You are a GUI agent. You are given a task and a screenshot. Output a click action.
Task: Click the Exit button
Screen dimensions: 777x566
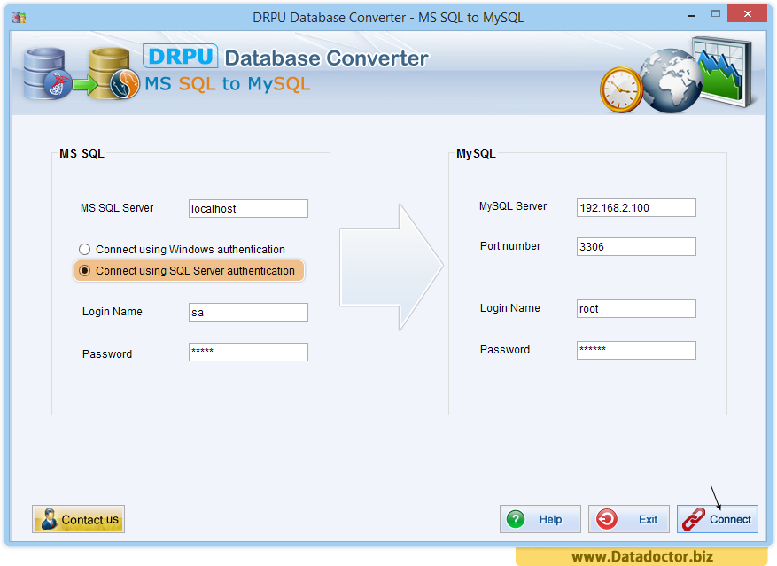point(628,519)
